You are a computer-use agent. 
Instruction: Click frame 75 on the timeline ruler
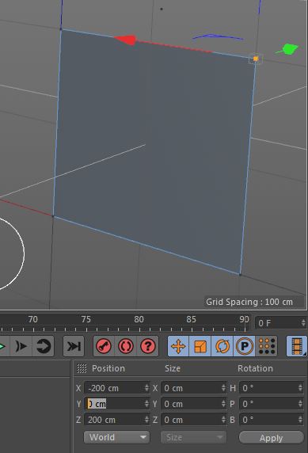pyautogui.click(x=86, y=319)
